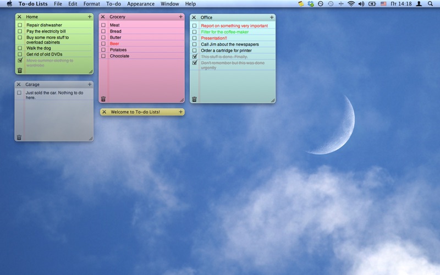The height and width of the screenshot is (275, 440).
Task: Close the Office list with X button
Action: click(x=194, y=18)
